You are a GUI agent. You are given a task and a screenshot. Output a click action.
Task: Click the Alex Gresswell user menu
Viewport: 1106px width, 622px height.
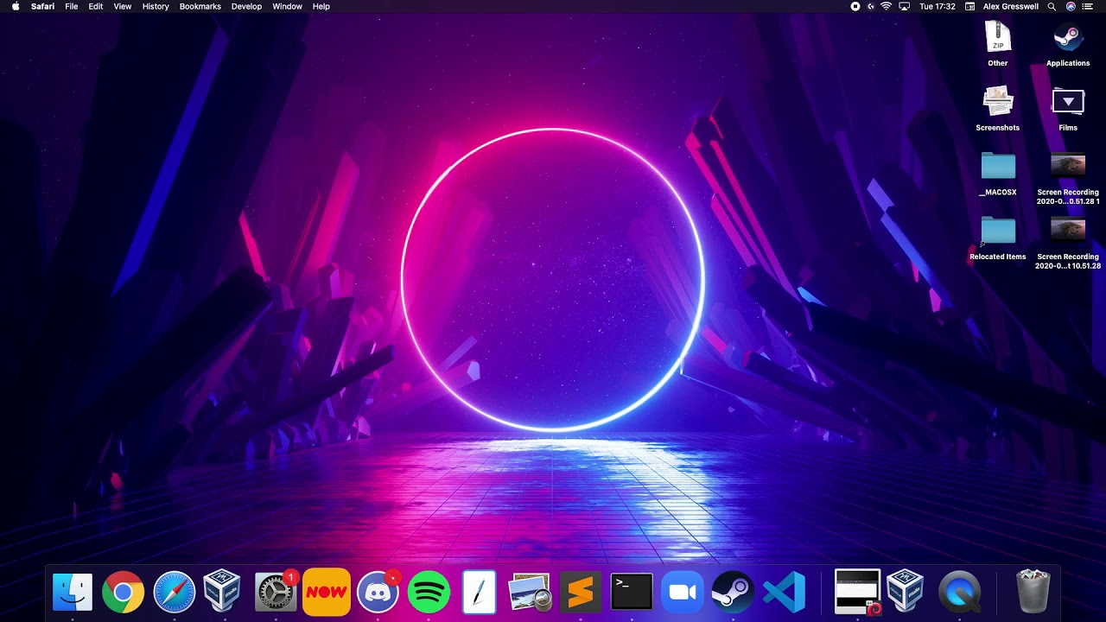pos(1011,6)
